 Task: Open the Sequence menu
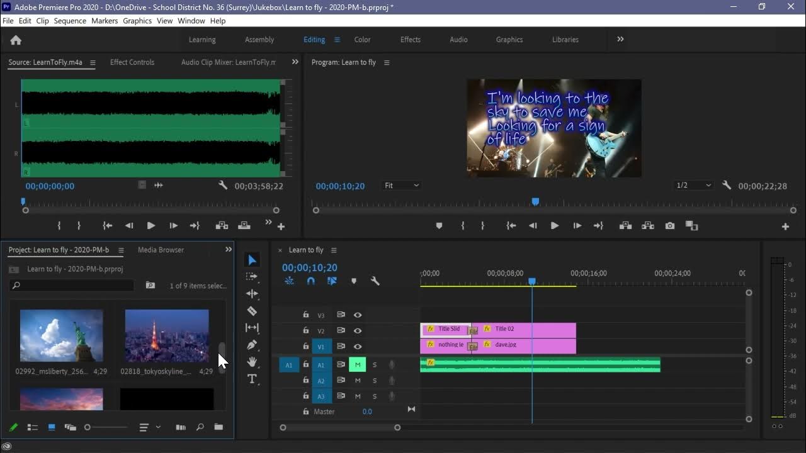point(70,21)
